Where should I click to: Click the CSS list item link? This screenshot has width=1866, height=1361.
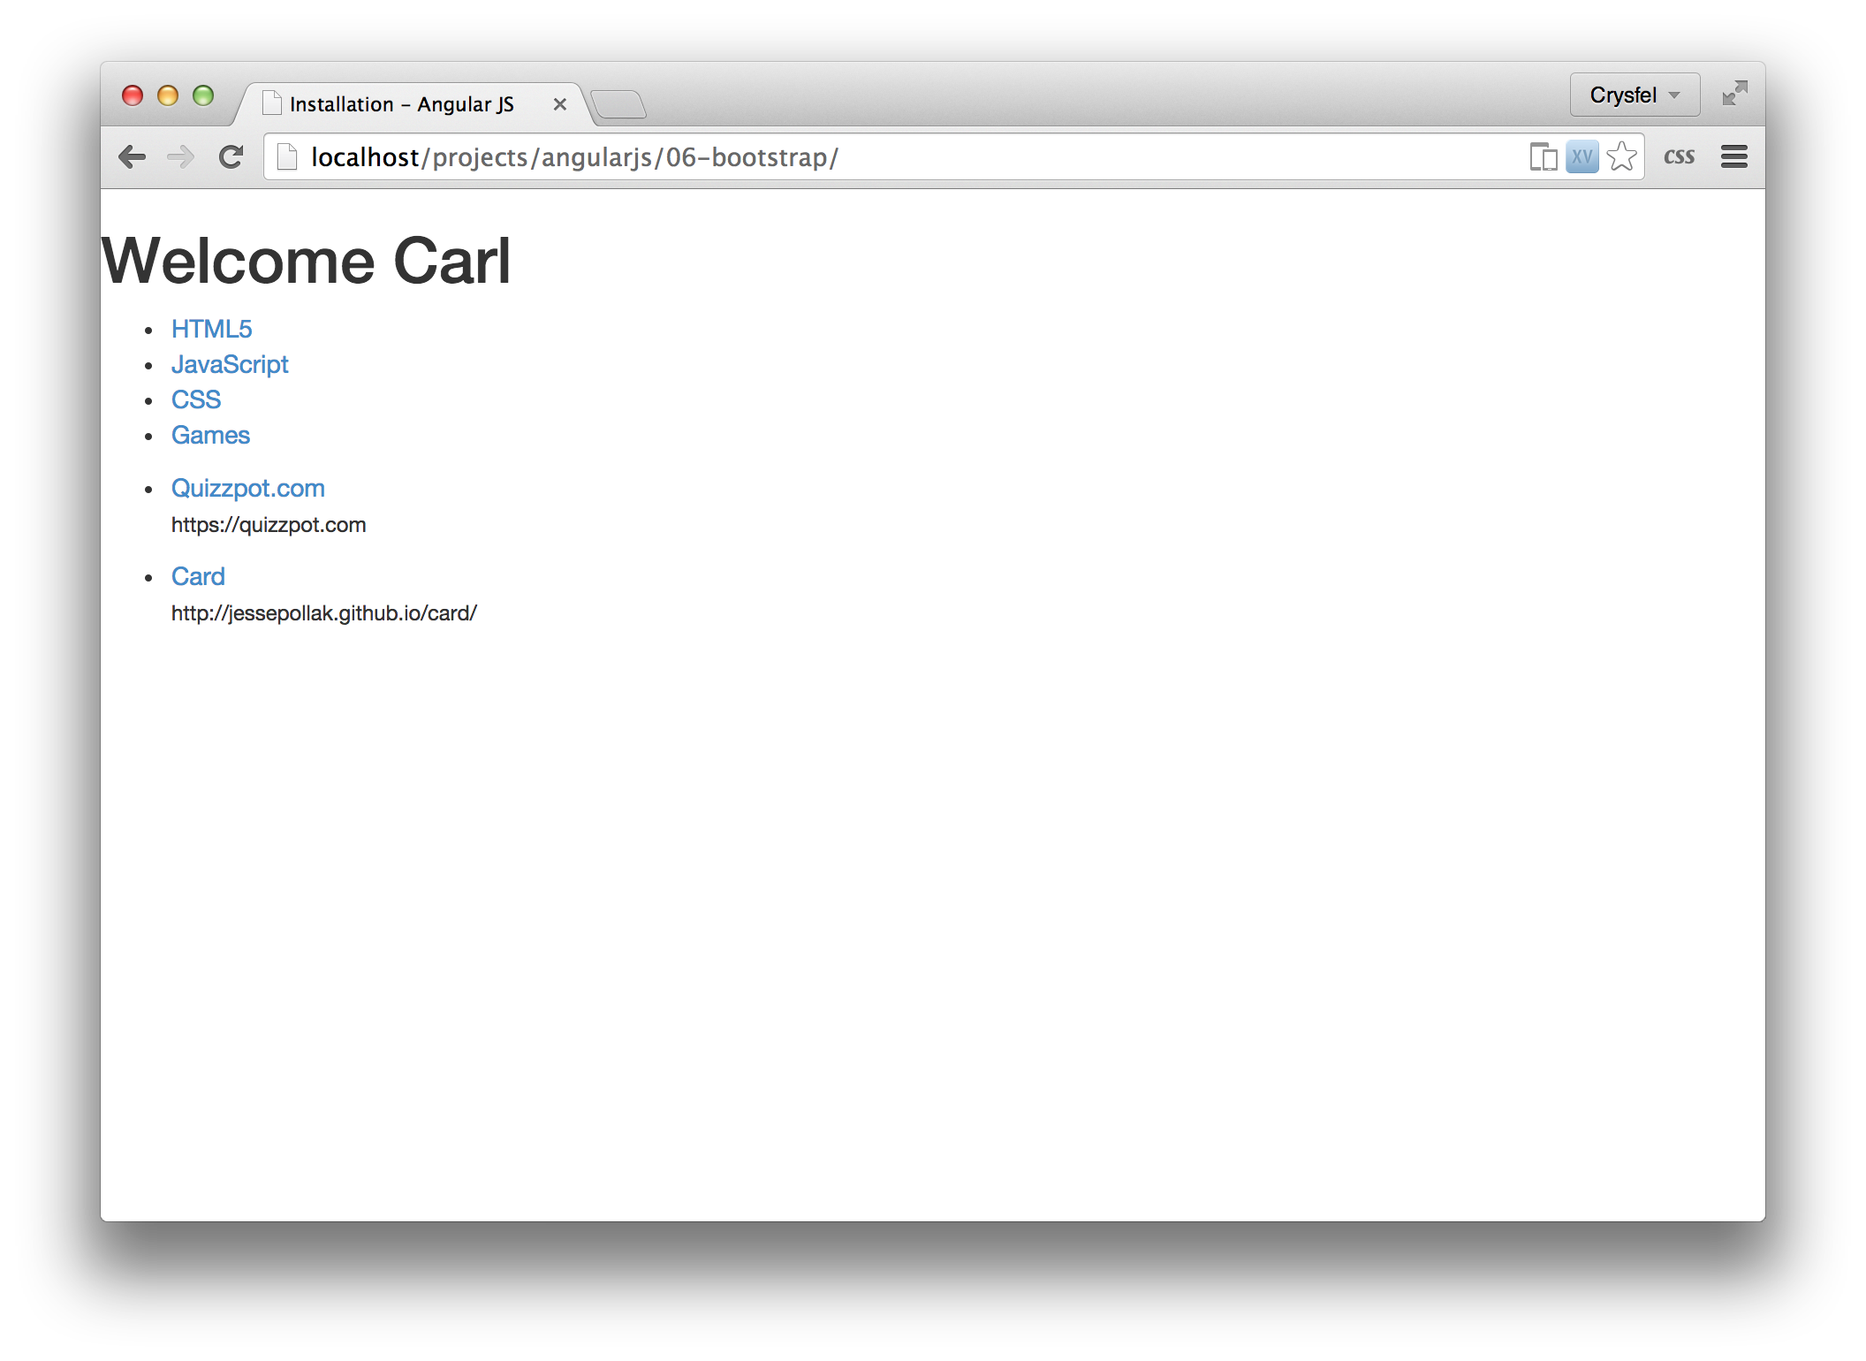point(195,399)
